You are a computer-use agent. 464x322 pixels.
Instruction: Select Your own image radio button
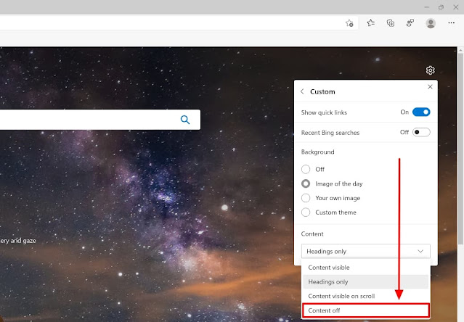[x=306, y=198]
